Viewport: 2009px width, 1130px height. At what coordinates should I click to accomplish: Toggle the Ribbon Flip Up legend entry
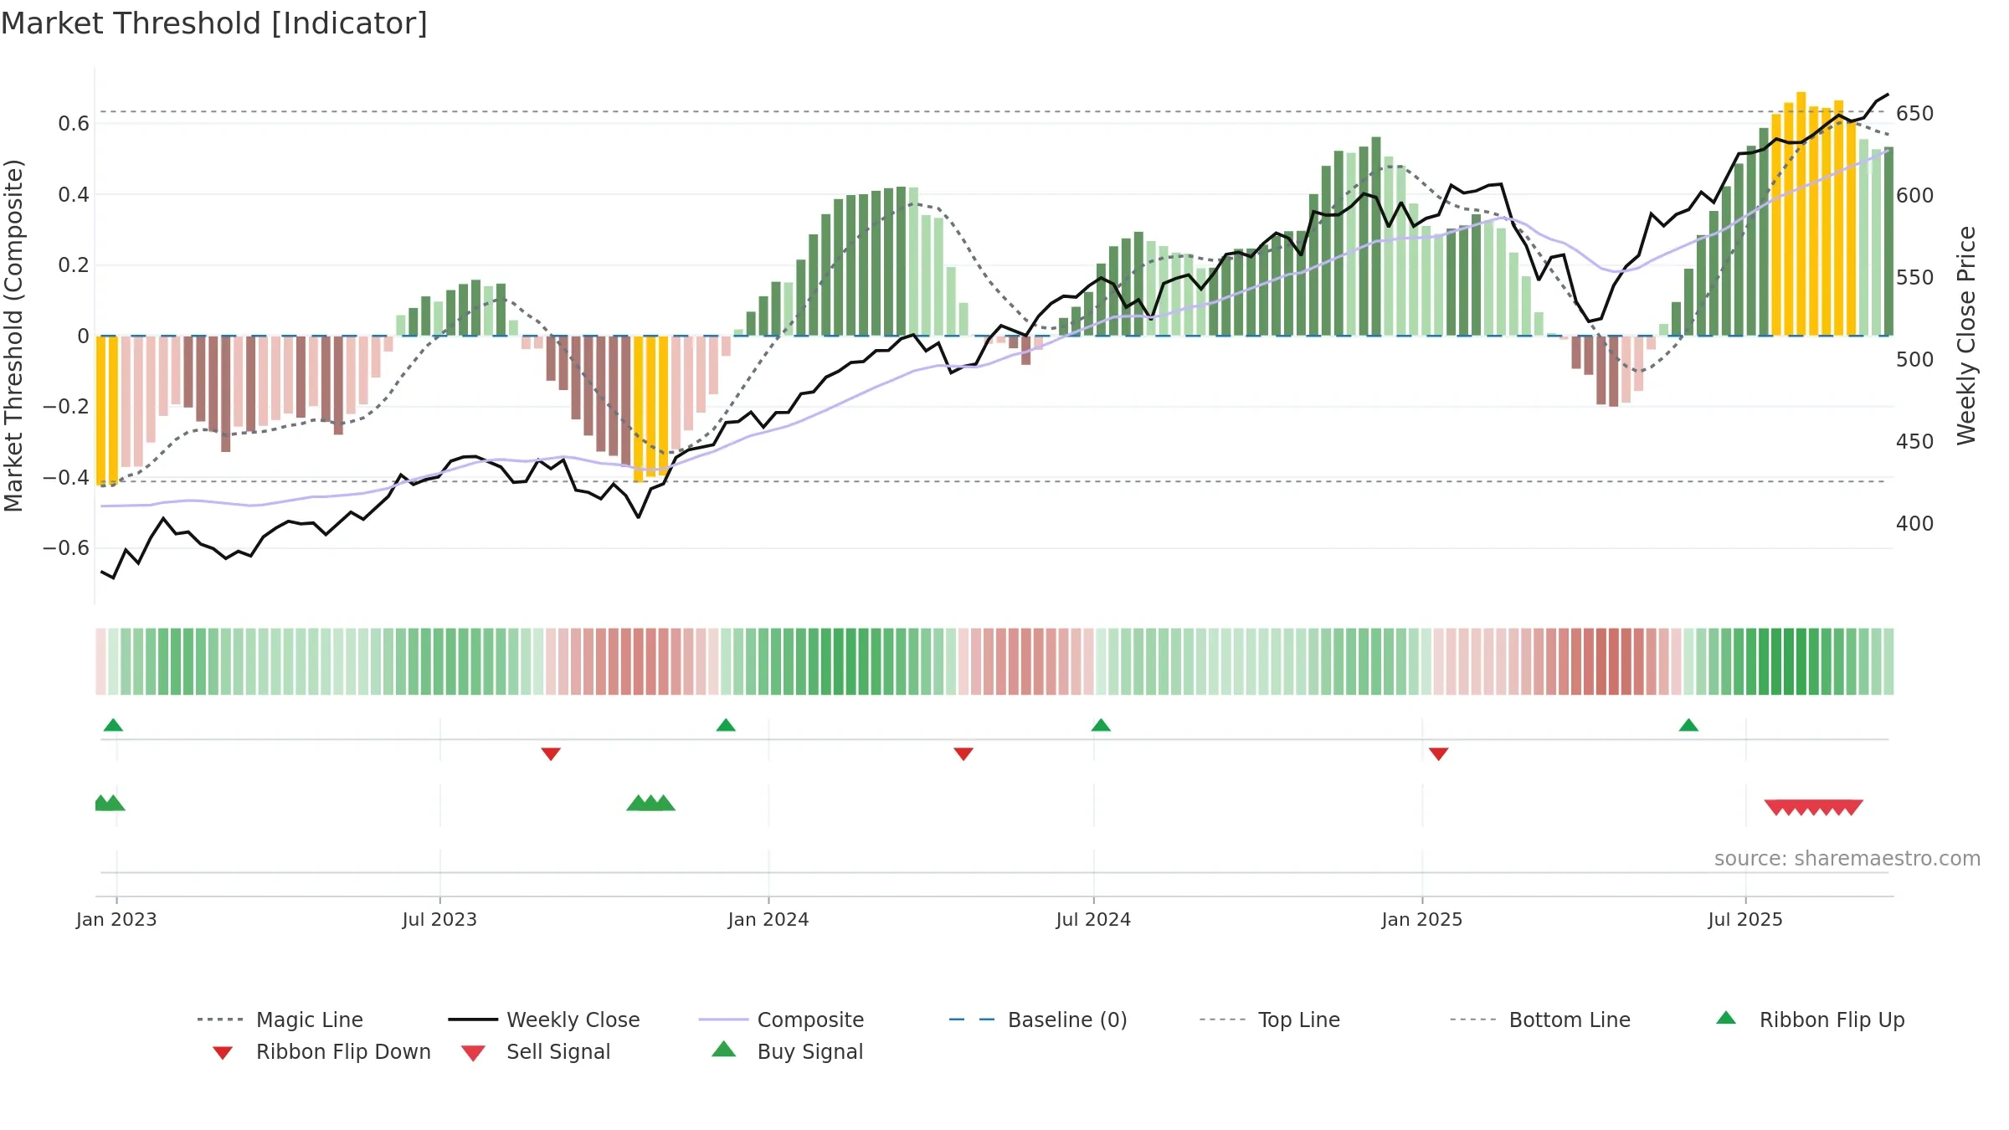point(1810,1020)
